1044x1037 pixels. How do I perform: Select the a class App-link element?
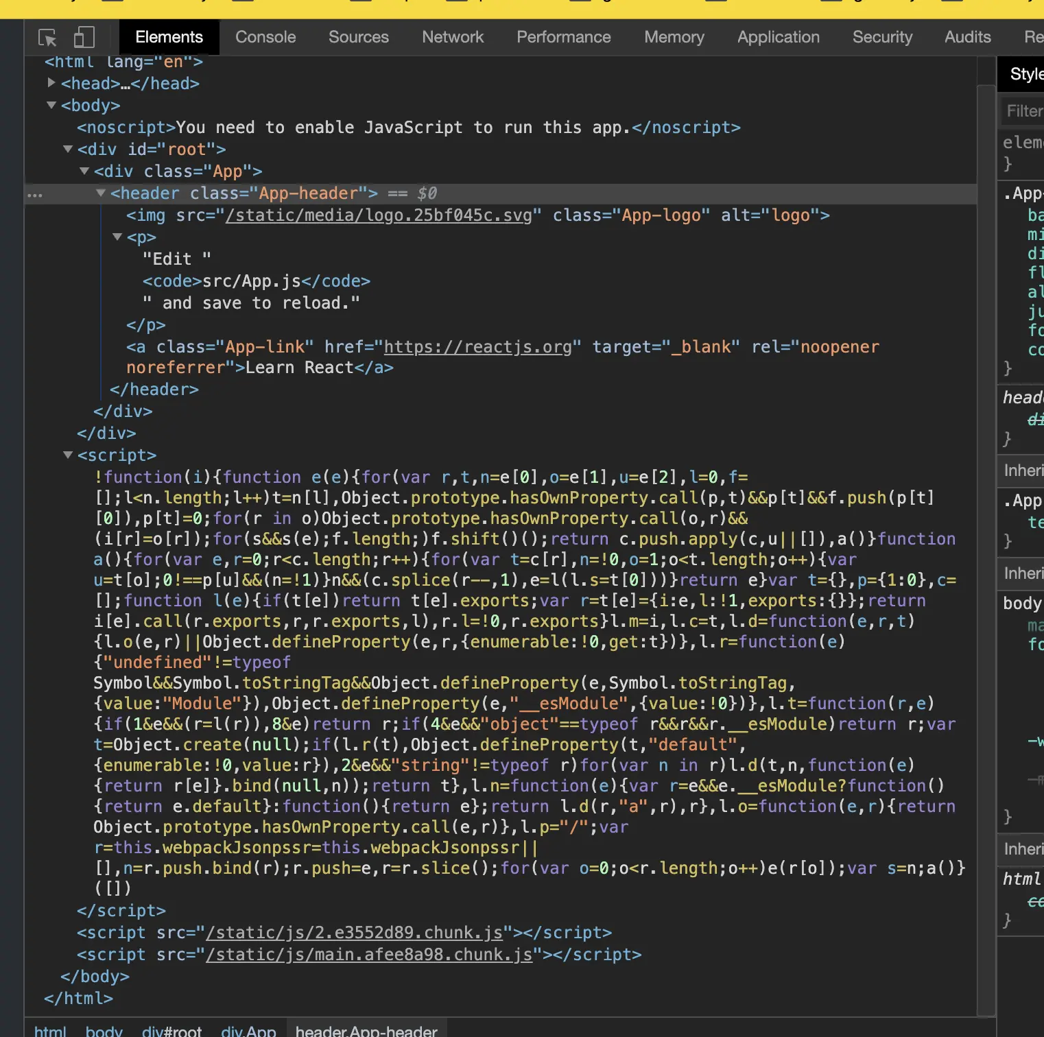503,357
